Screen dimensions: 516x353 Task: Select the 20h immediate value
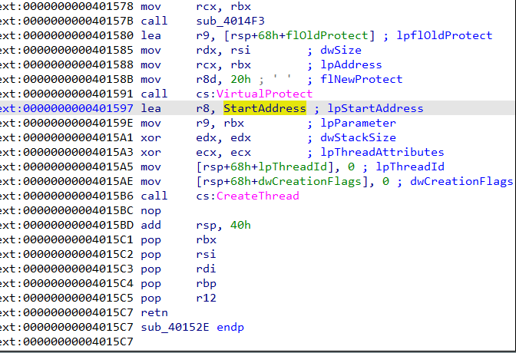point(240,79)
